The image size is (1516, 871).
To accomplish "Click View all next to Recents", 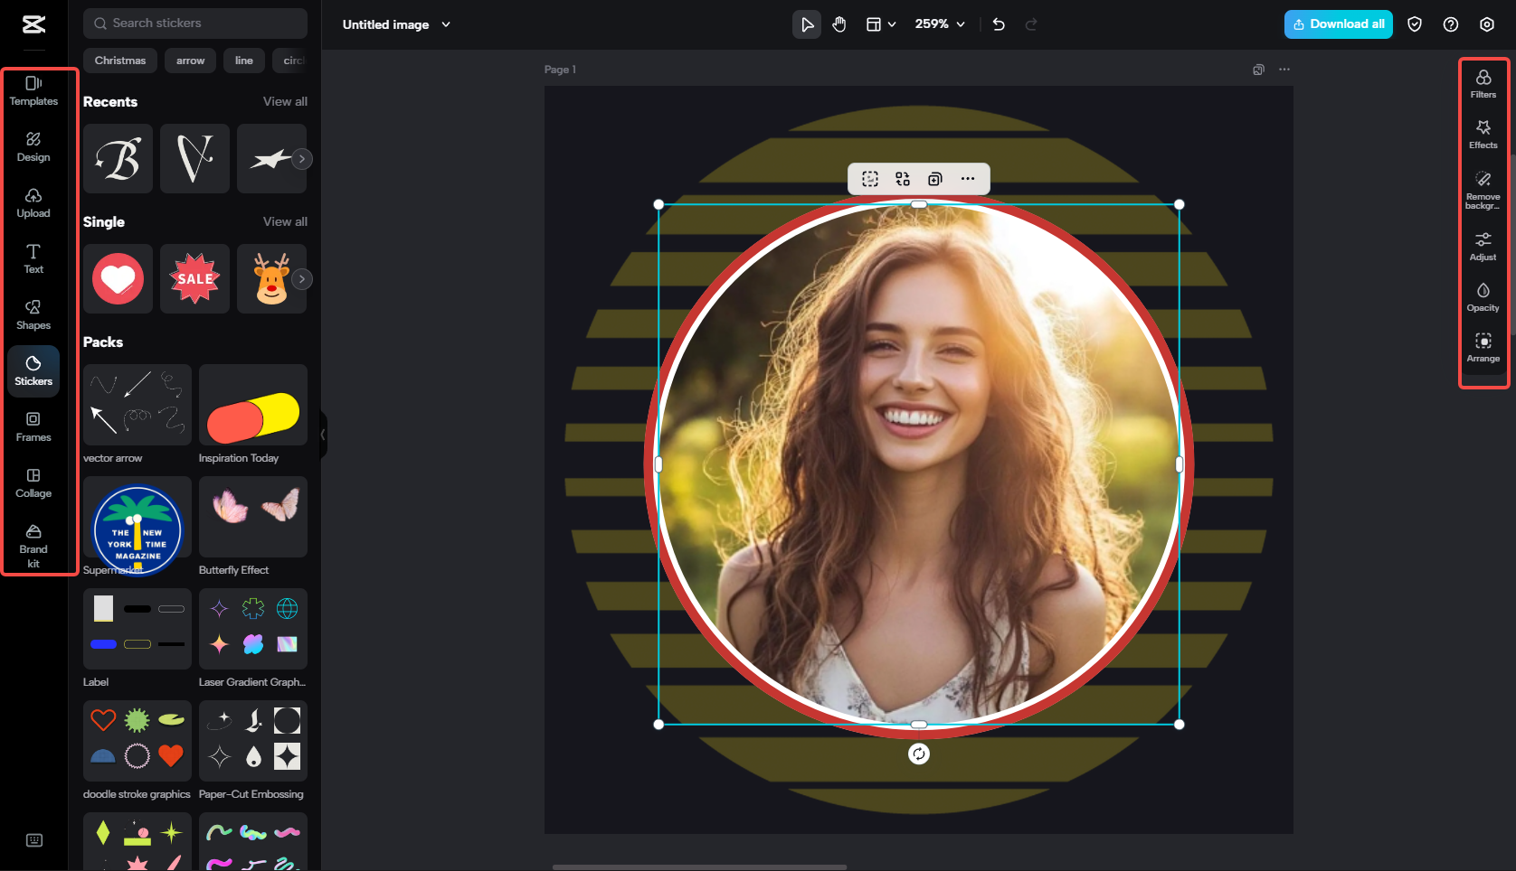I will 285,101.
